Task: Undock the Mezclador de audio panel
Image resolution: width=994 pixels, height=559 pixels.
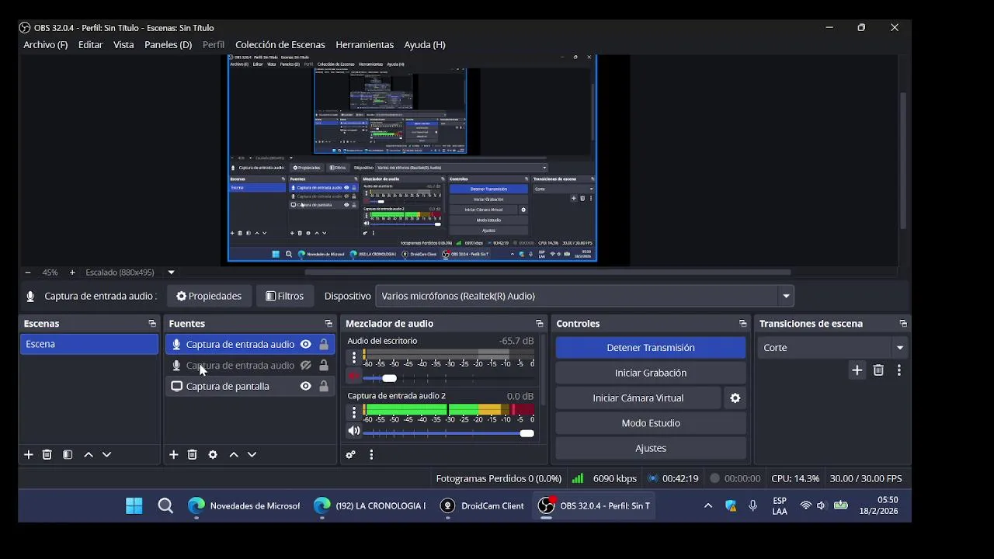Action: pyautogui.click(x=540, y=324)
